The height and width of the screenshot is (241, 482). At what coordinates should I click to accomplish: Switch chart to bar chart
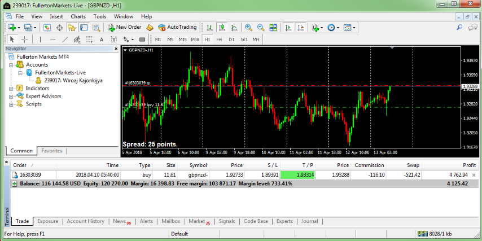tap(209, 27)
